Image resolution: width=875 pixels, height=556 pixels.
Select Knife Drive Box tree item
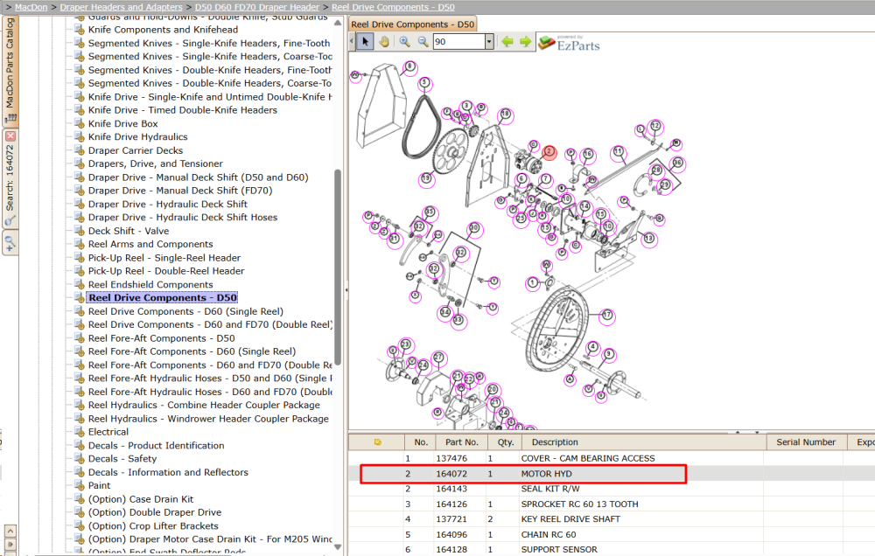(122, 124)
